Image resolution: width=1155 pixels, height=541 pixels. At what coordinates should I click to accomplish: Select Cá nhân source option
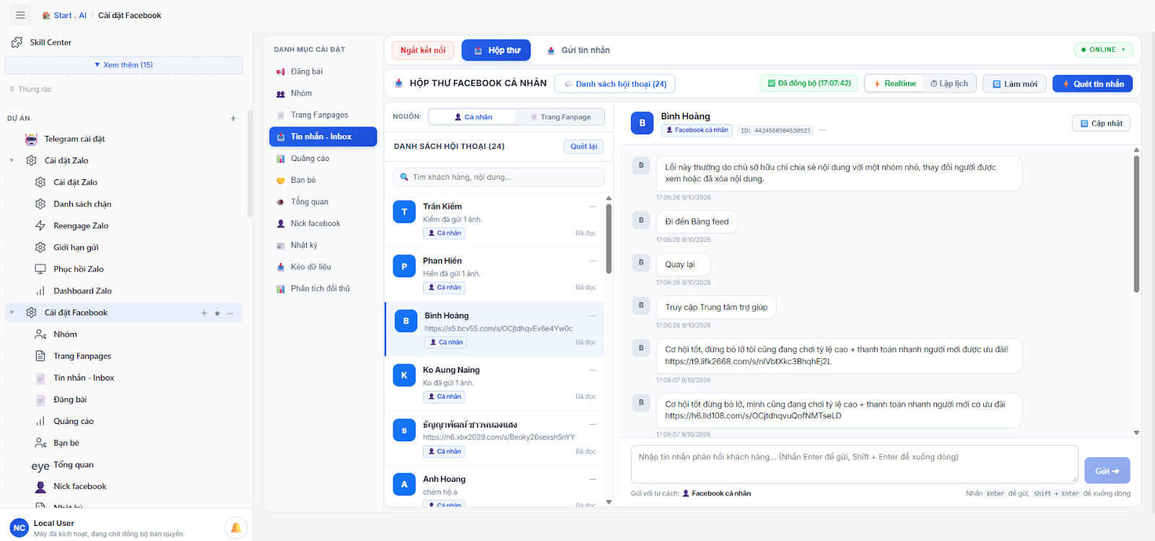click(x=473, y=117)
